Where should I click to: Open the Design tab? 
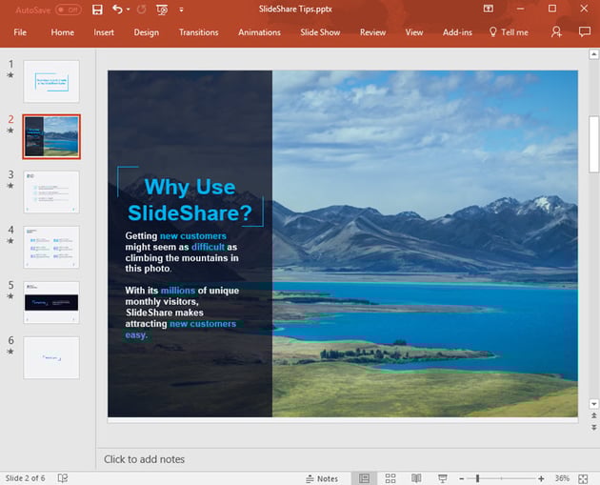[146, 32]
